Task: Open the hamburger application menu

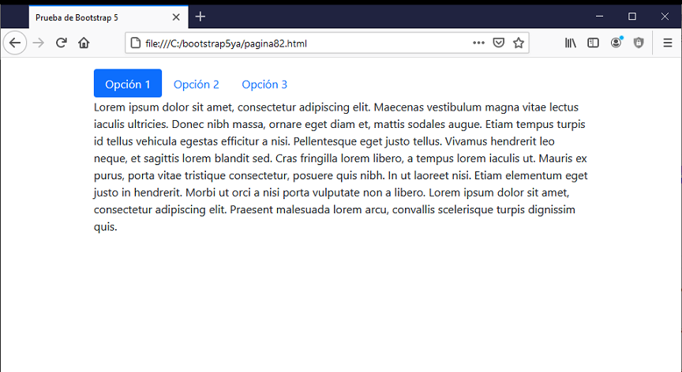Action: [x=668, y=43]
